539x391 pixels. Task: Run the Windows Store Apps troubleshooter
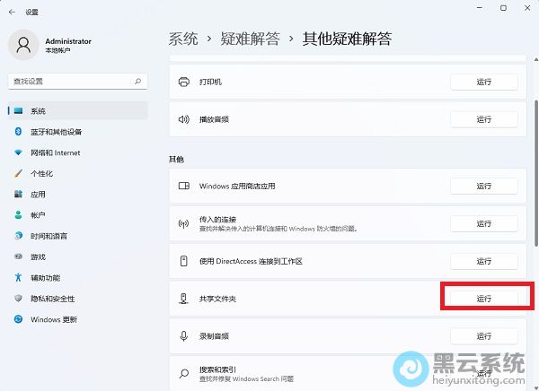click(x=483, y=187)
